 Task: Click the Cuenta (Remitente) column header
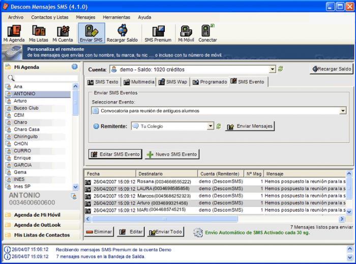point(221,174)
